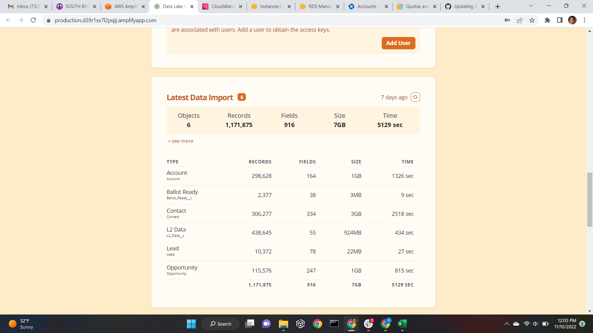
Task: Open Slack from the taskbar
Action: pos(368,324)
